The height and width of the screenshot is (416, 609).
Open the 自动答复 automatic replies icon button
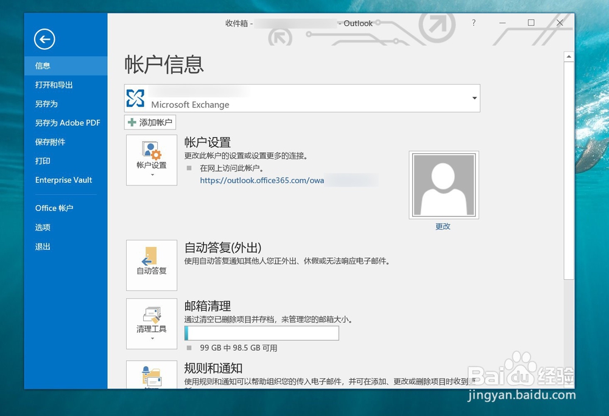click(x=152, y=265)
